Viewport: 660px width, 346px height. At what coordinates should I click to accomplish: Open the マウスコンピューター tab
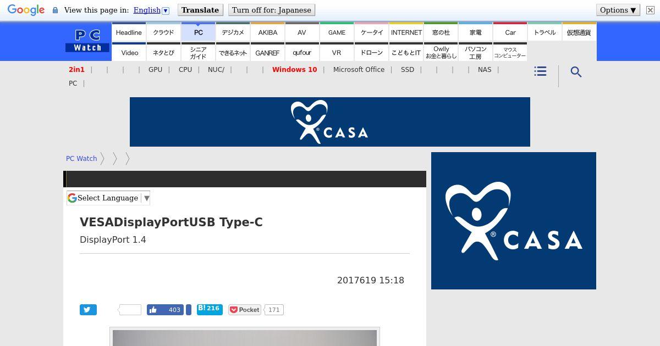coord(510,52)
